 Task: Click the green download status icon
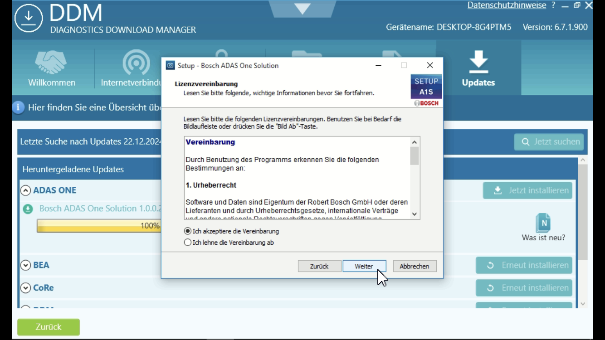(28, 209)
